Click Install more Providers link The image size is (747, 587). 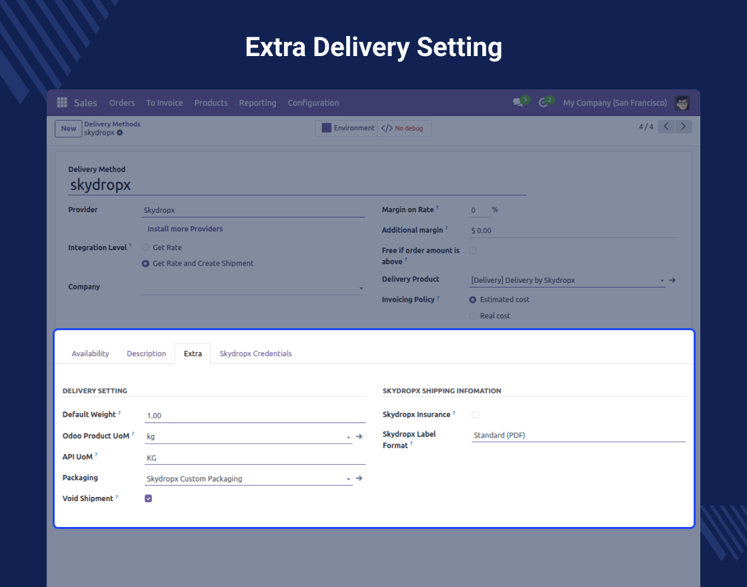[x=185, y=229]
